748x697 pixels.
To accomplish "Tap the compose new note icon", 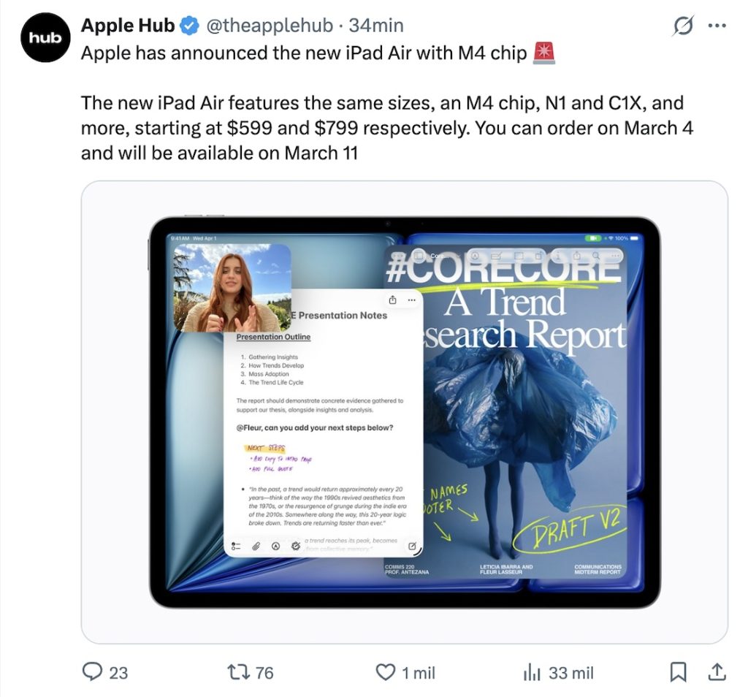I will point(412,546).
